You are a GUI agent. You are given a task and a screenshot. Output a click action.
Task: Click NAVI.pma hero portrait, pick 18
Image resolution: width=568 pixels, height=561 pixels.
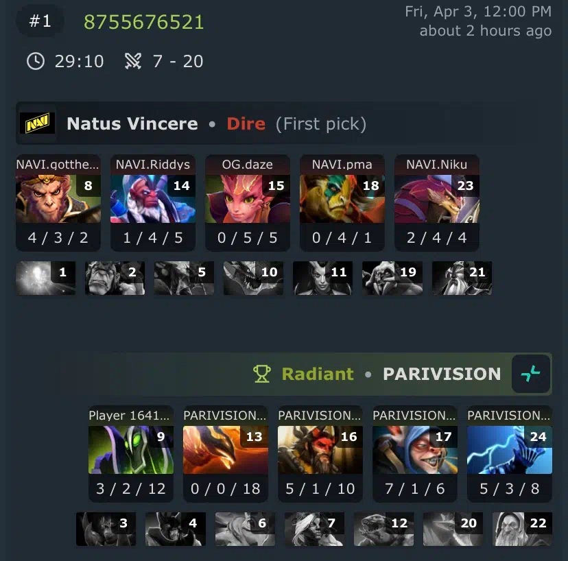[342, 199]
